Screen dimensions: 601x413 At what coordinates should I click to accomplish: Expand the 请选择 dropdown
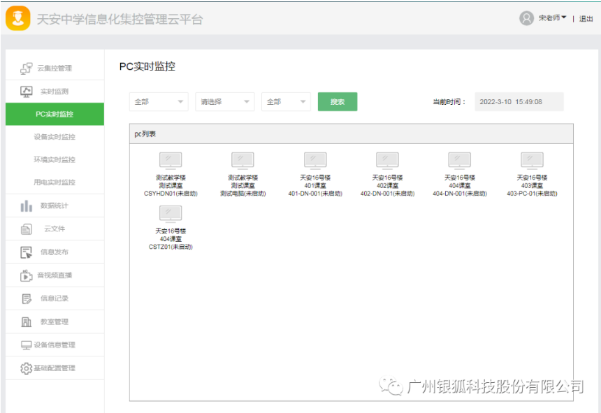coord(224,102)
